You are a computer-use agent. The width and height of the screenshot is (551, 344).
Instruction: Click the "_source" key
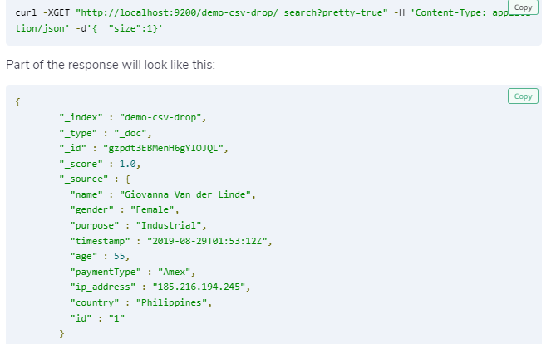(x=84, y=179)
